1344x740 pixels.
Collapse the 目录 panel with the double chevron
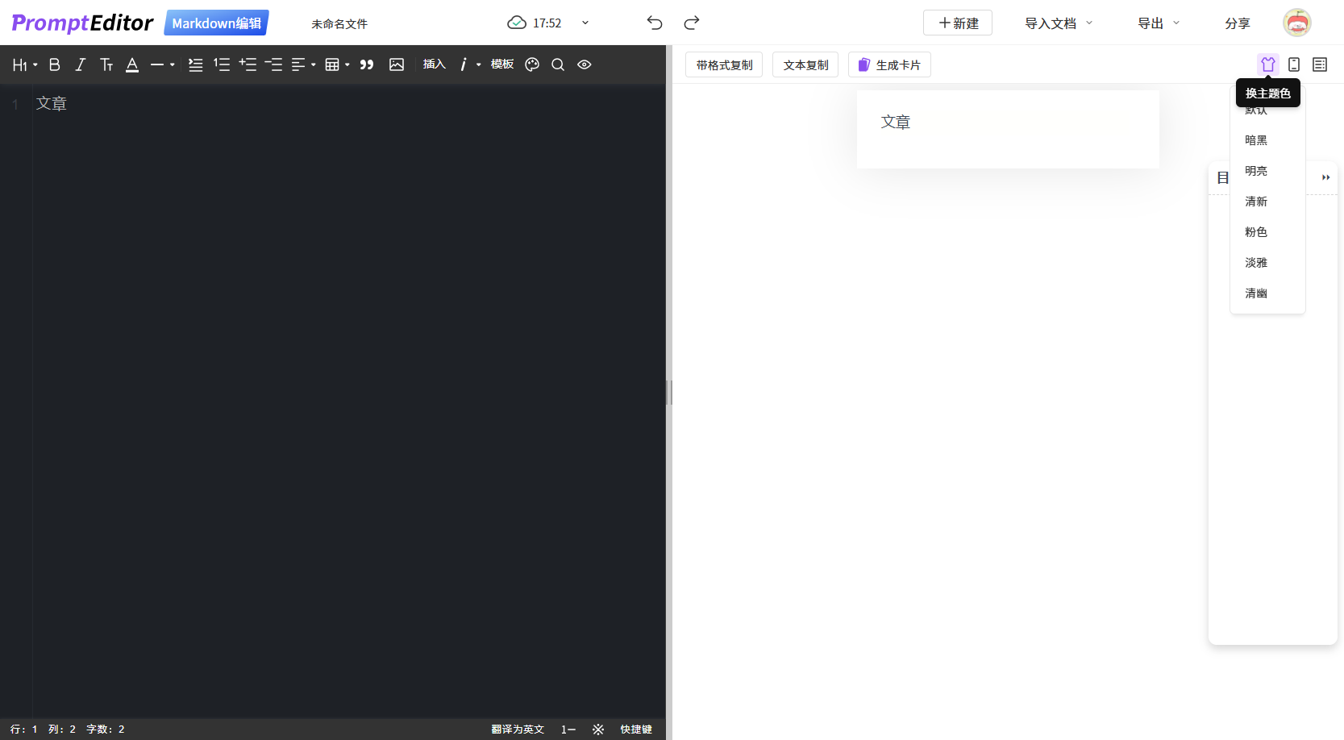[1325, 177]
